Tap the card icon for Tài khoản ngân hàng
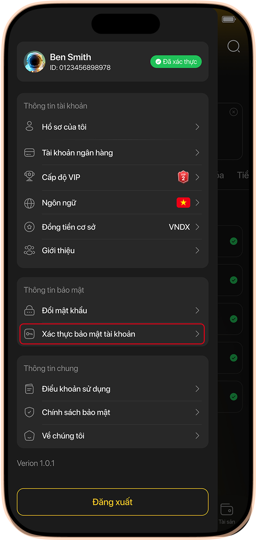Viewport: 256px width, 540px height. coord(30,152)
